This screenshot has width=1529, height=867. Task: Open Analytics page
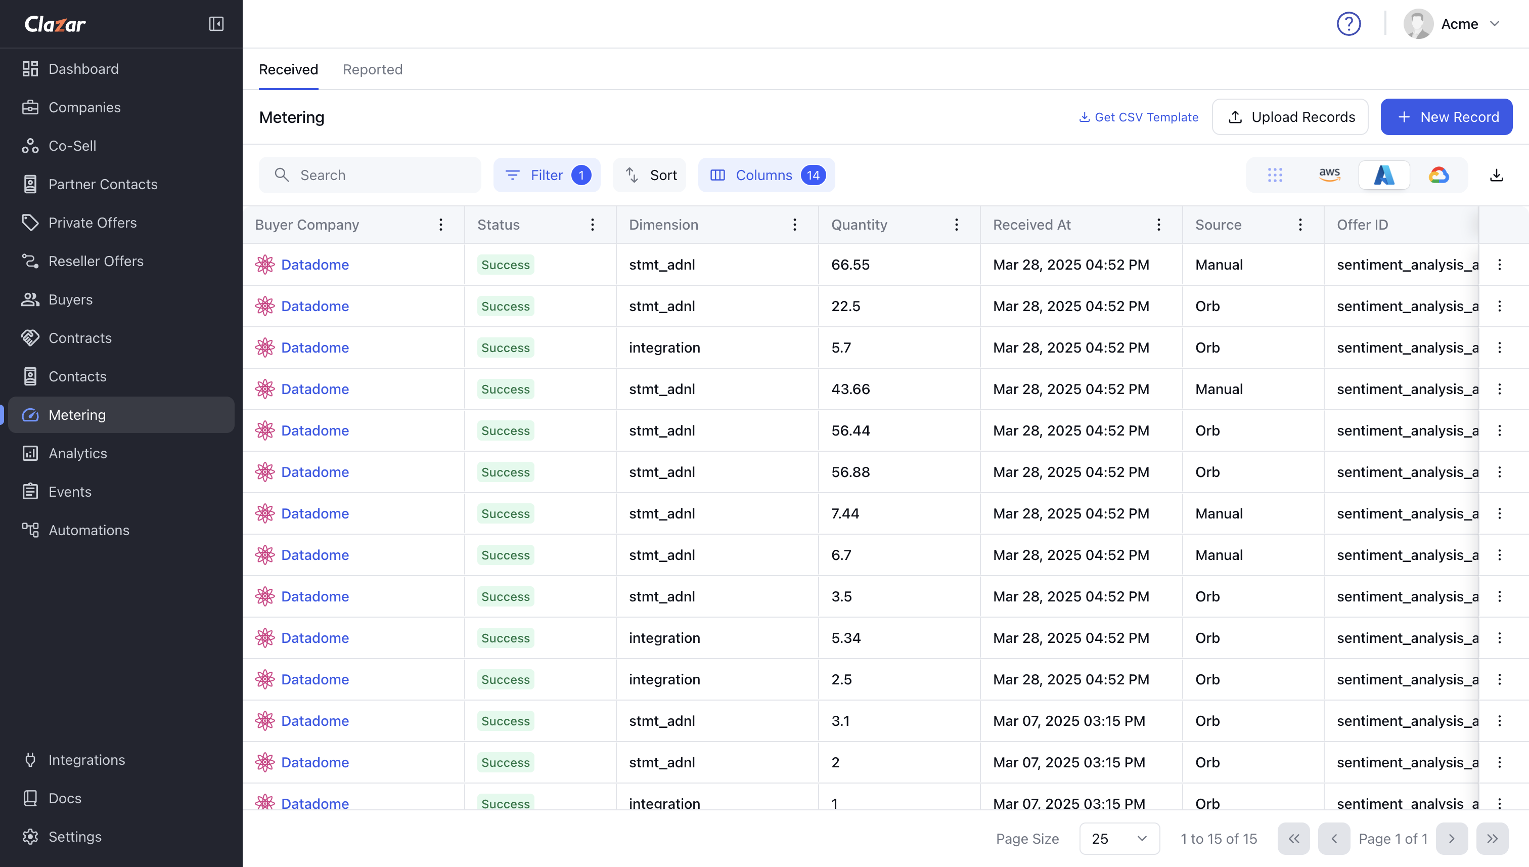tap(121, 453)
